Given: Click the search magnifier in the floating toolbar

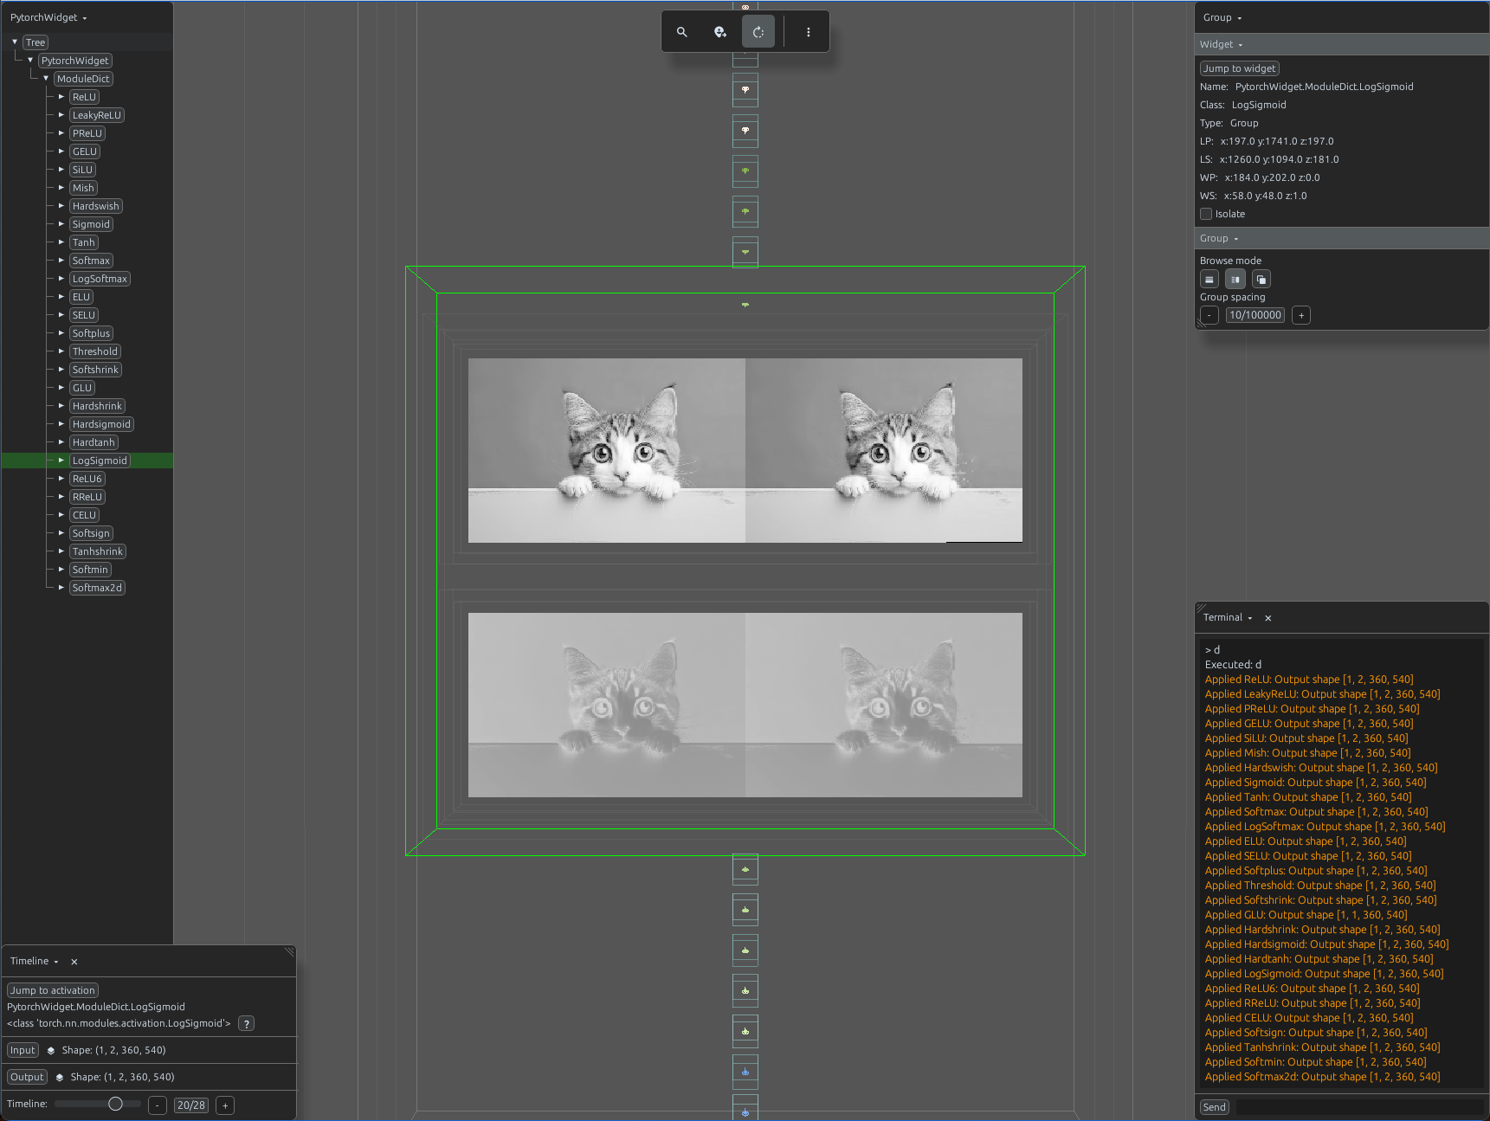Looking at the screenshot, I should coord(682,32).
